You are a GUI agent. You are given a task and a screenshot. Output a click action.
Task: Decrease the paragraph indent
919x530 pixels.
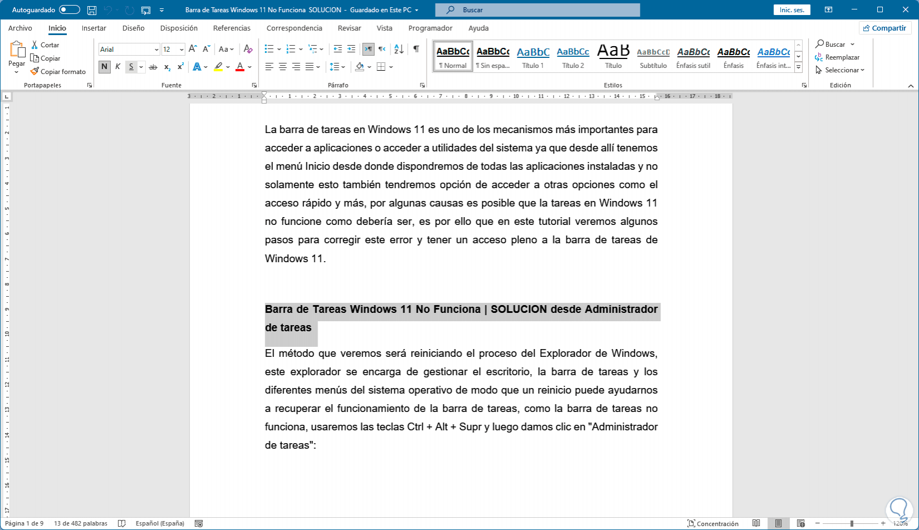click(338, 49)
